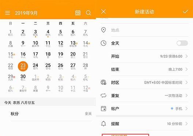The image size is (193, 136).
Task: Tap the 提醒 reminder label
Action: click(x=115, y=124)
